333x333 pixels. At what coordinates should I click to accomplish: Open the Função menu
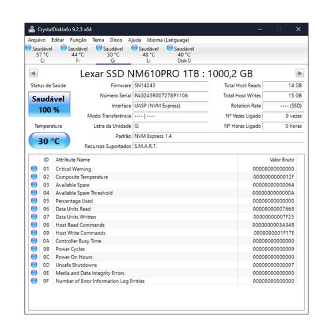(x=78, y=40)
